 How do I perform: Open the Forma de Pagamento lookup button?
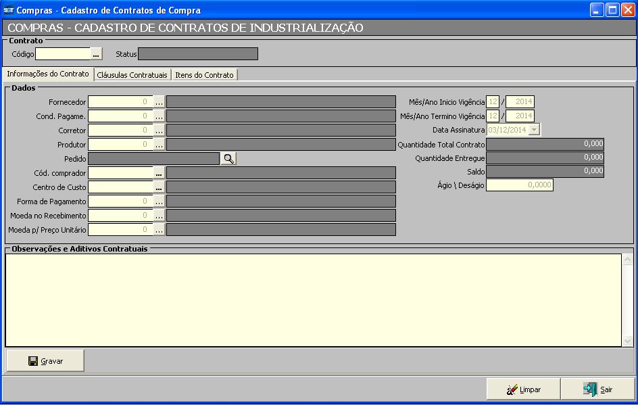pyautogui.click(x=159, y=201)
